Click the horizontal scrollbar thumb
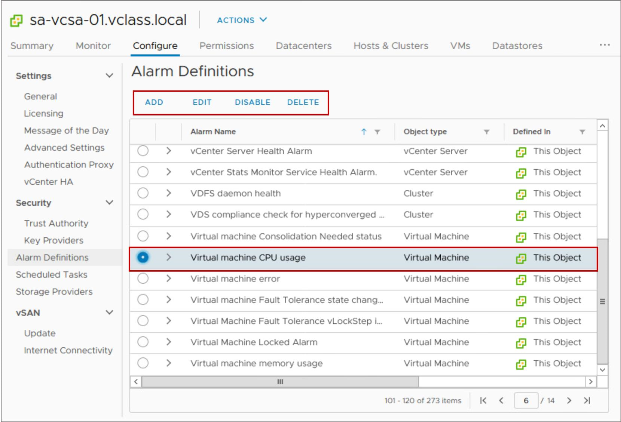 coord(280,382)
